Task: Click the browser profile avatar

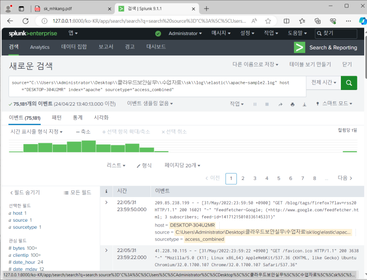Action: pyautogui.click(x=9, y=9)
